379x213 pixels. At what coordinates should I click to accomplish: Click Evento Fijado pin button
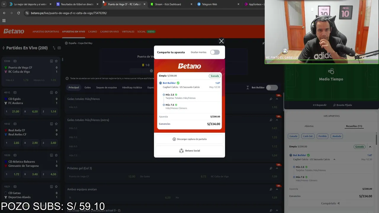pos(342,105)
